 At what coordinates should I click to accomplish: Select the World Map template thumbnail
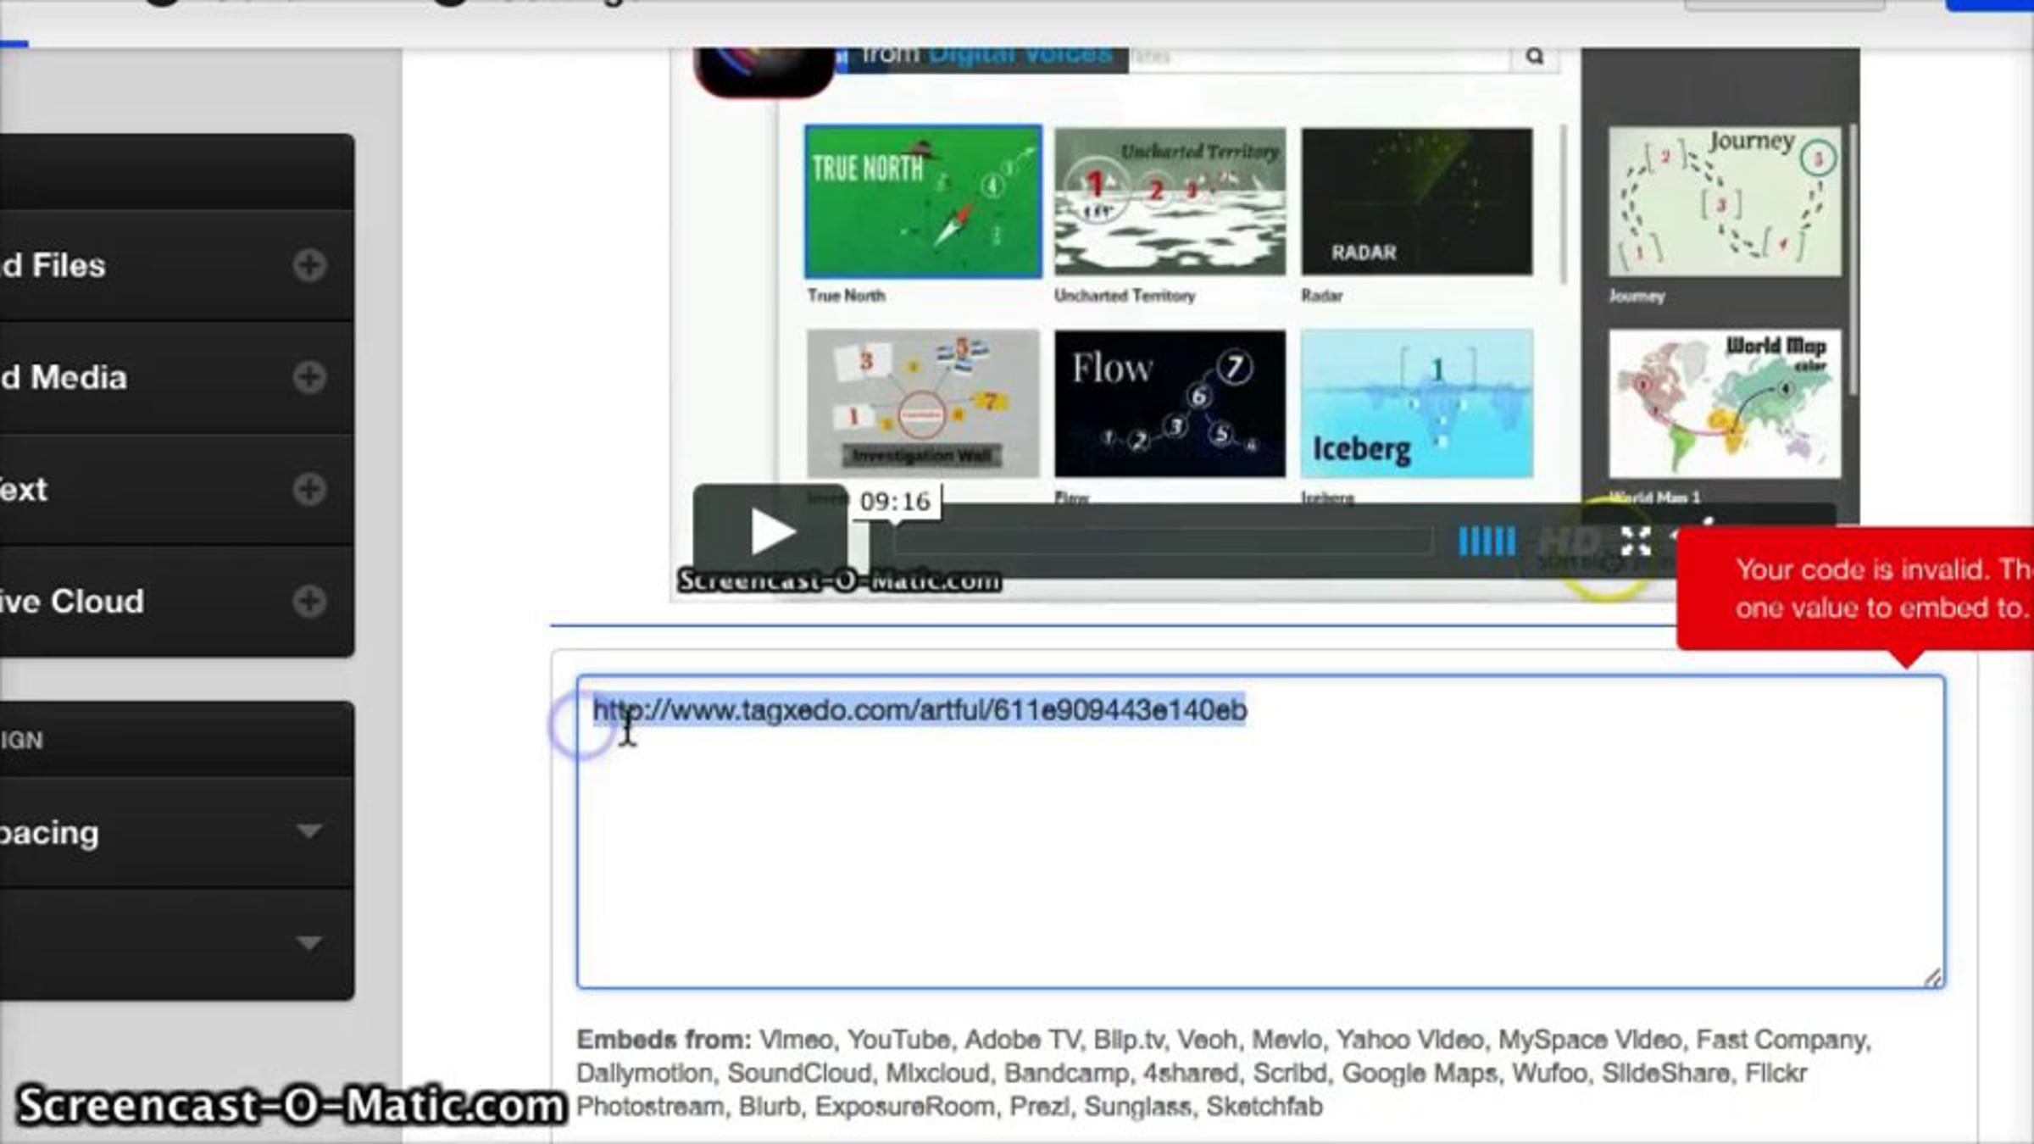(x=1725, y=403)
